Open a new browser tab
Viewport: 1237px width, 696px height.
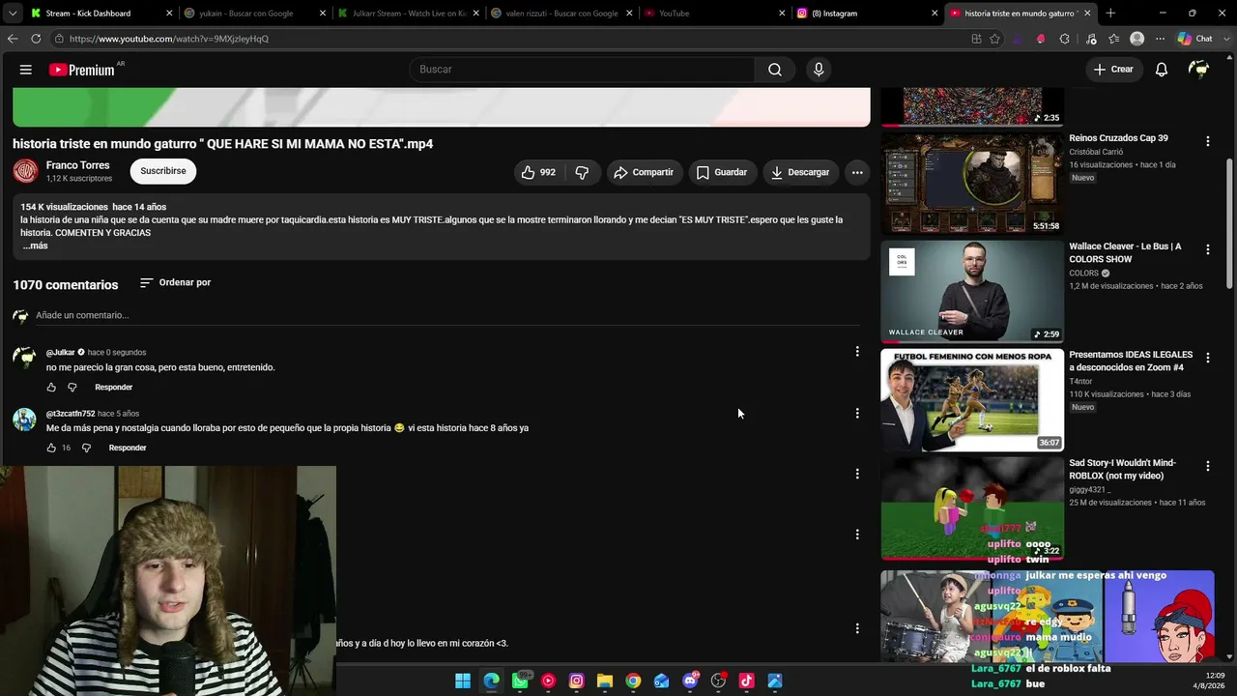click(x=1110, y=14)
